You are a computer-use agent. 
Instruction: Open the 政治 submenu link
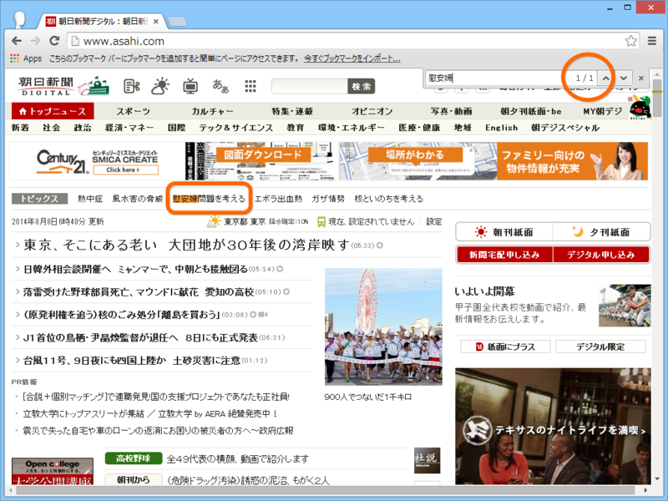click(82, 128)
